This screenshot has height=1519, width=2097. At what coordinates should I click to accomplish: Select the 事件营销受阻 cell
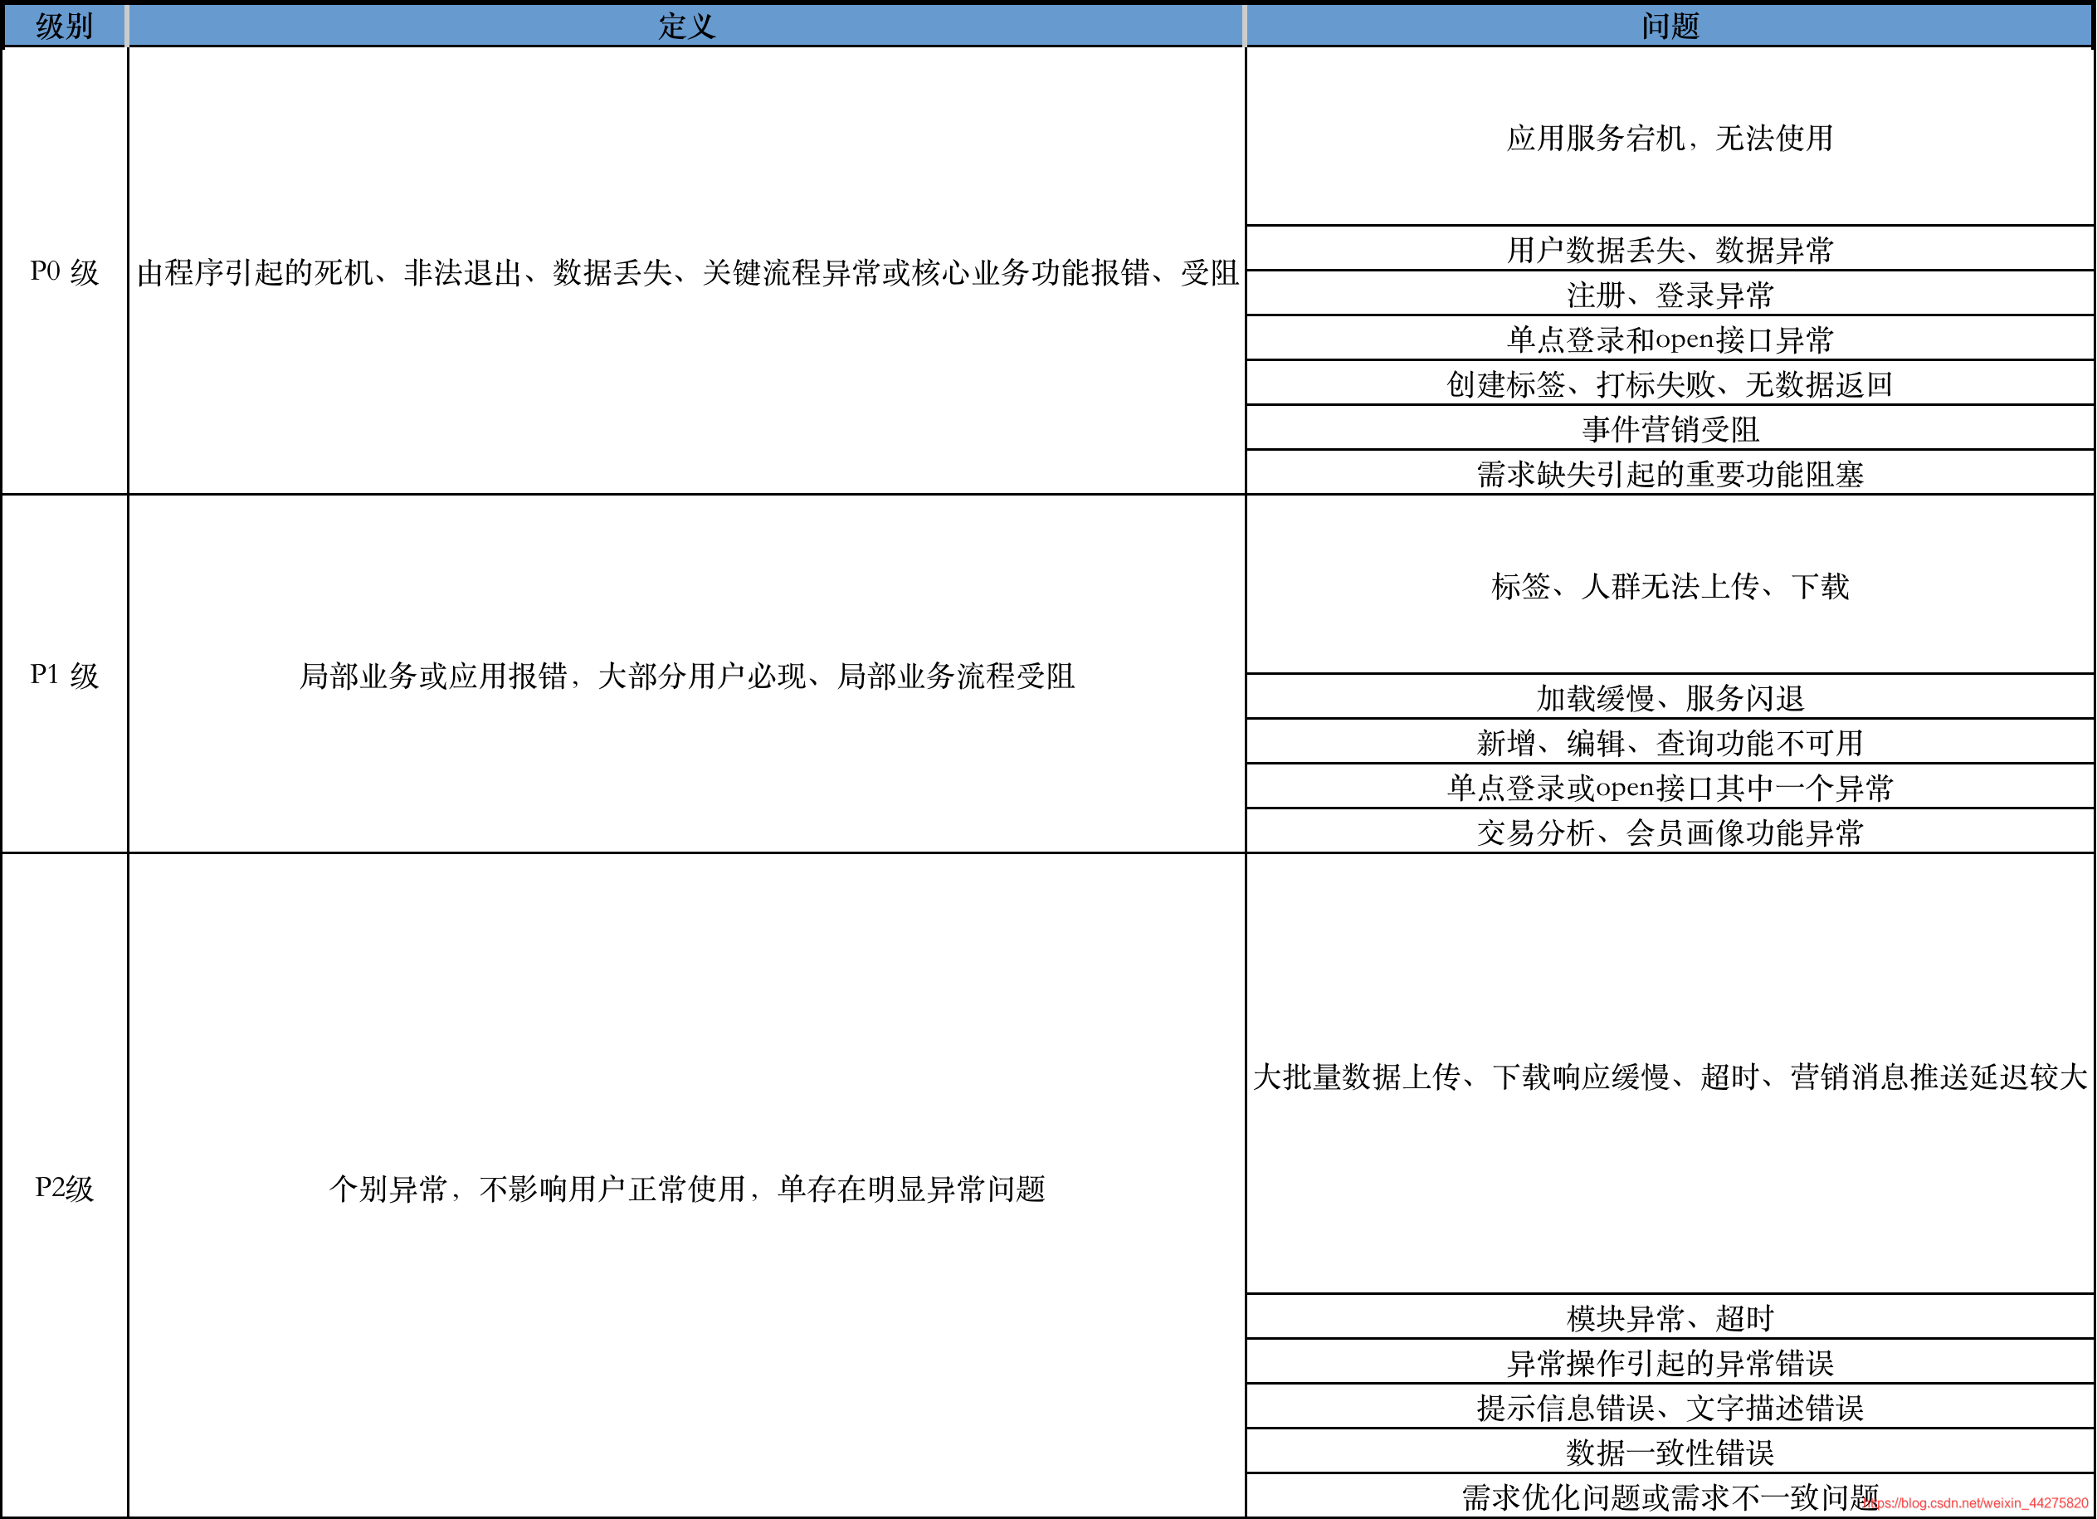[x=1670, y=429]
